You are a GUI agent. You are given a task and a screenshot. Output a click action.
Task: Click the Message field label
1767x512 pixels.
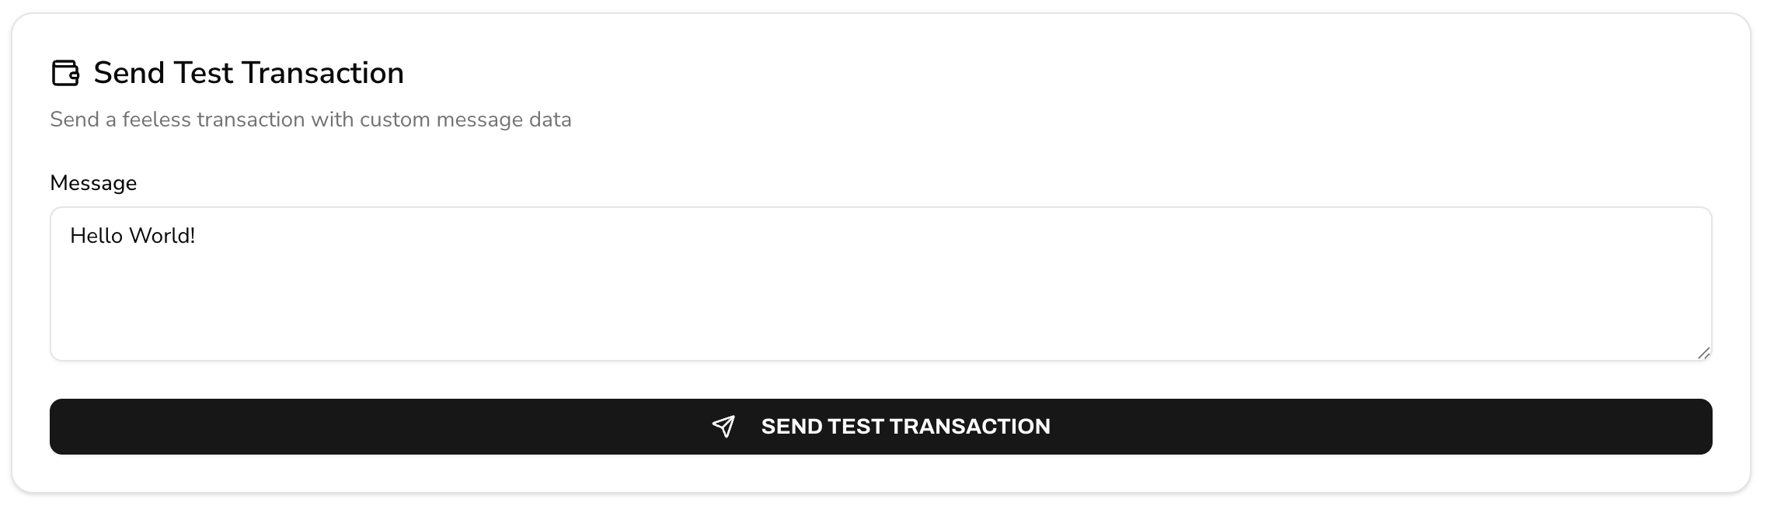[93, 183]
